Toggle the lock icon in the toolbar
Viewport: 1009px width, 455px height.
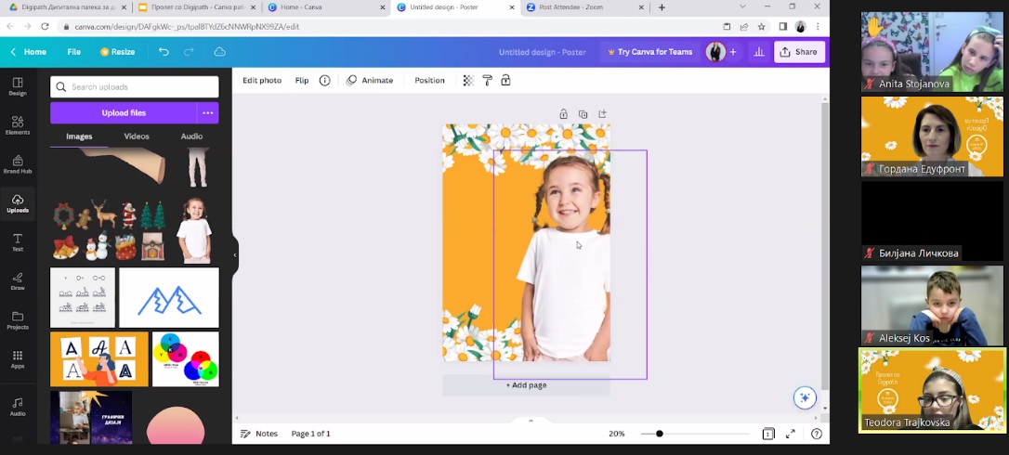pyautogui.click(x=505, y=81)
